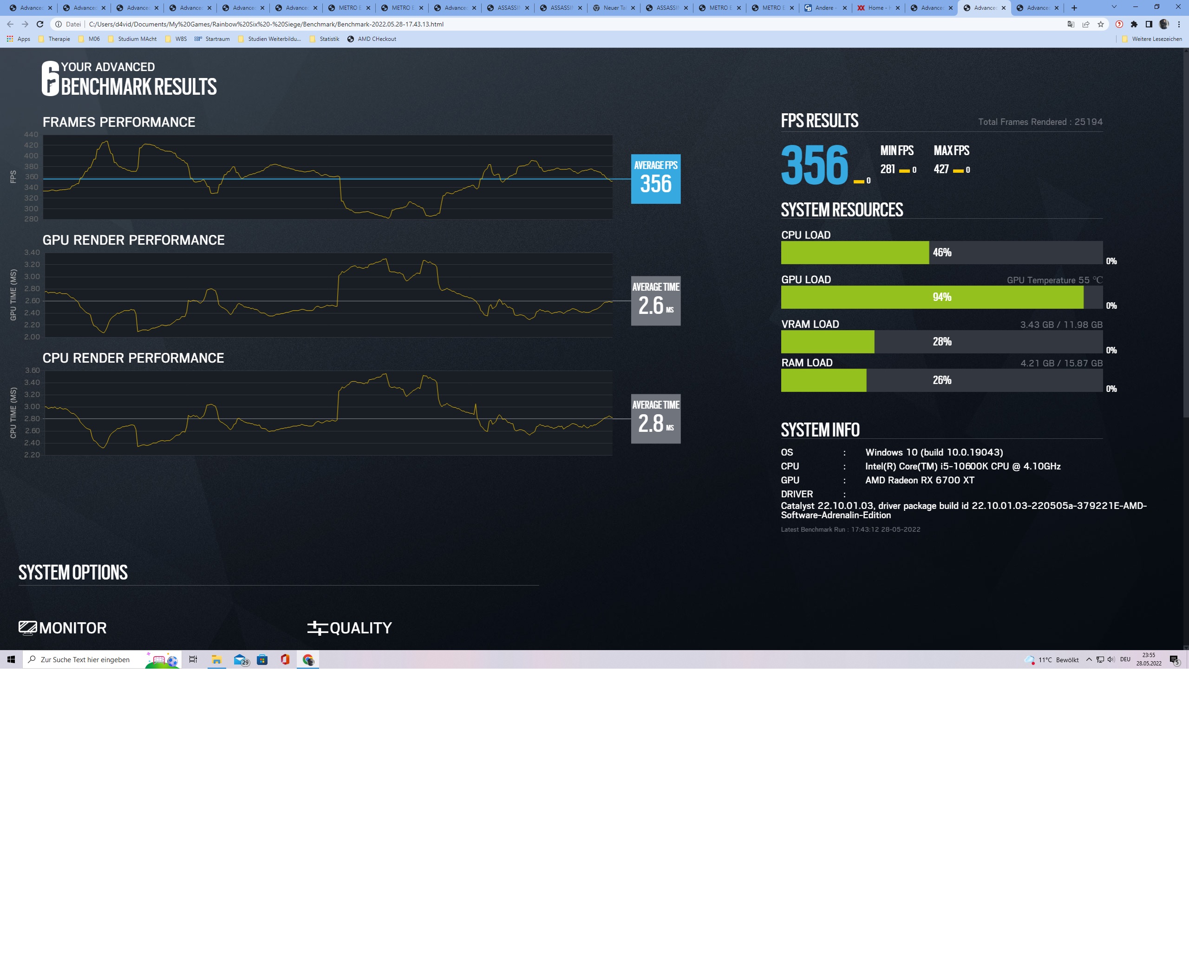Click the red extension icon in toolbar
The height and width of the screenshot is (977, 1189).
(x=1119, y=24)
